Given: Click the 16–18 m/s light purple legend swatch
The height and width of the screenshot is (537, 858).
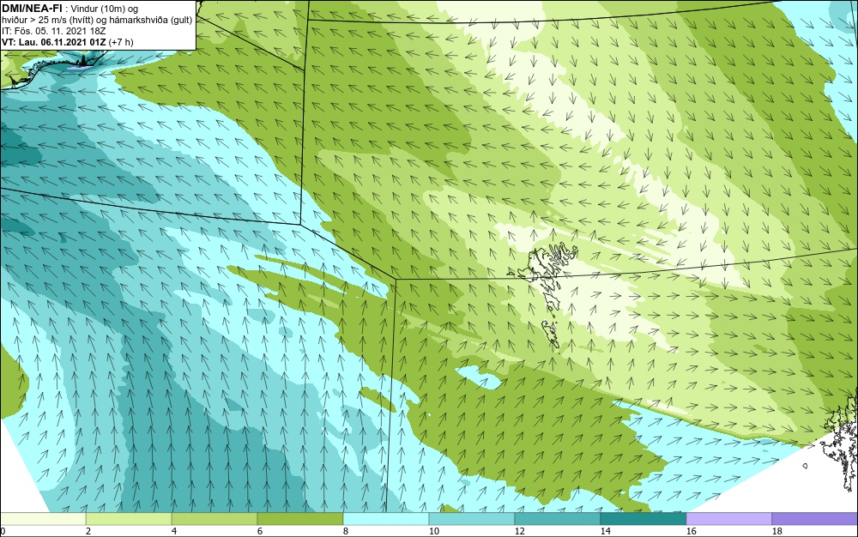Looking at the screenshot, I should click(728, 518).
